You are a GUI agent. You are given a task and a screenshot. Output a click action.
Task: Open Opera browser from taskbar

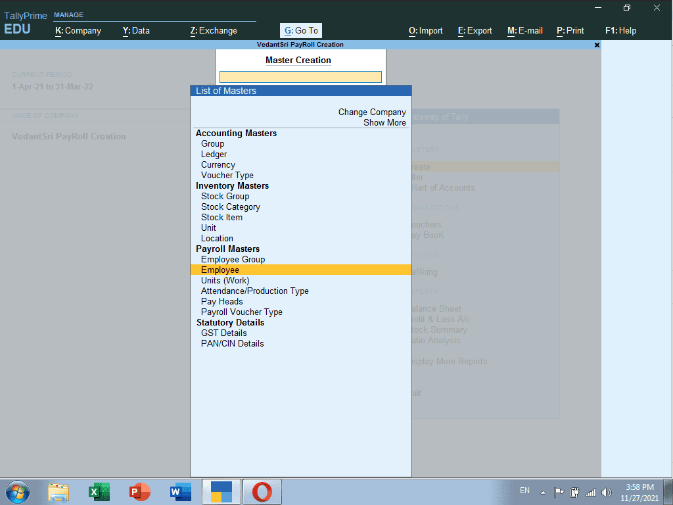[x=262, y=492]
